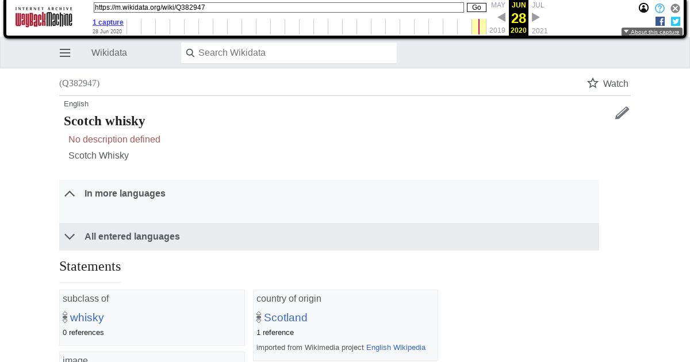
Task: Click the highlighted 2020 capture marker
Action: pyautogui.click(x=479, y=26)
